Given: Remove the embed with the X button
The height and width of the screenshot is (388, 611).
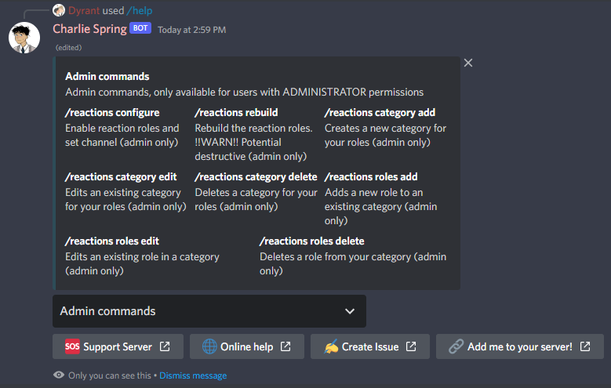Looking at the screenshot, I should pyautogui.click(x=468, y=63).
